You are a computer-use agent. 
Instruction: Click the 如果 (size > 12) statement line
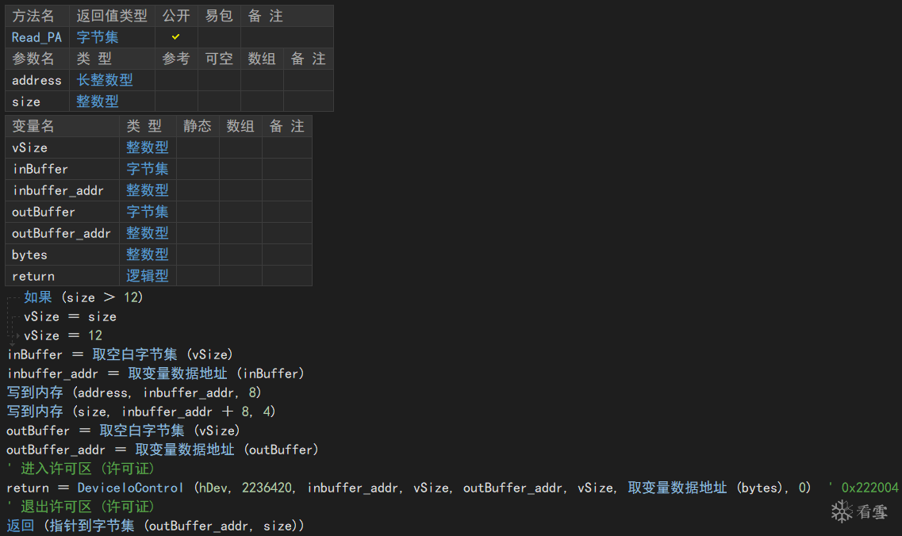pos(83,297)
